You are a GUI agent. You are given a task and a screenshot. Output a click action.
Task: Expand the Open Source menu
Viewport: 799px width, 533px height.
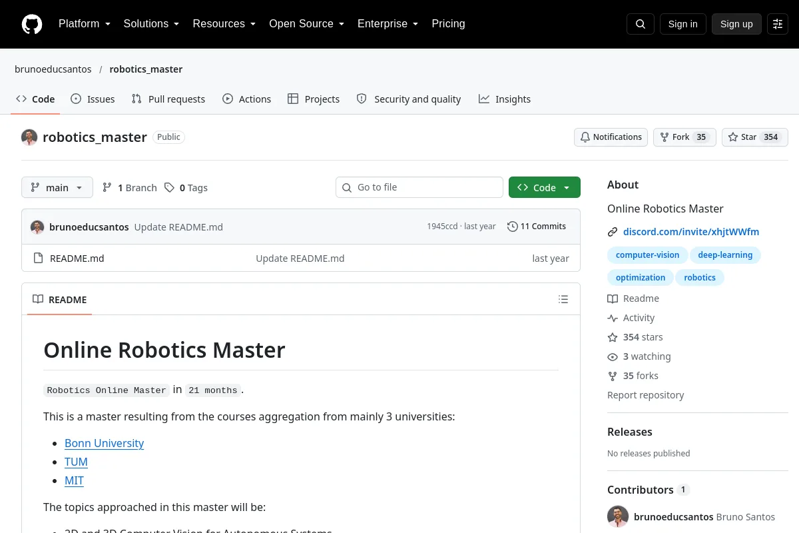[x=306, y=24]
